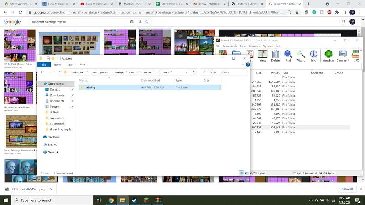
Task: Expand the This PC tree node
Action: tap(41, 144)
